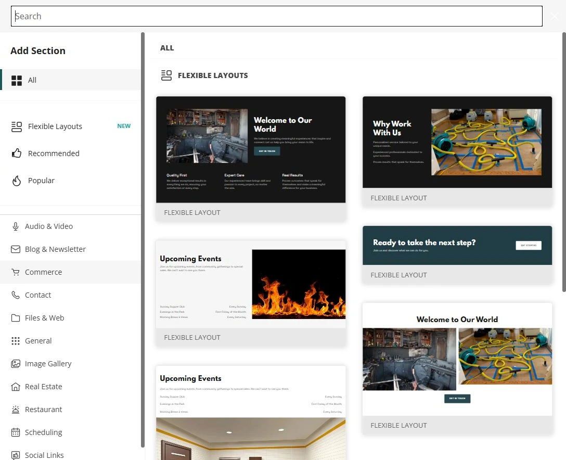
Task: Click the Commerce shopping cart icon
Action: 16,272
